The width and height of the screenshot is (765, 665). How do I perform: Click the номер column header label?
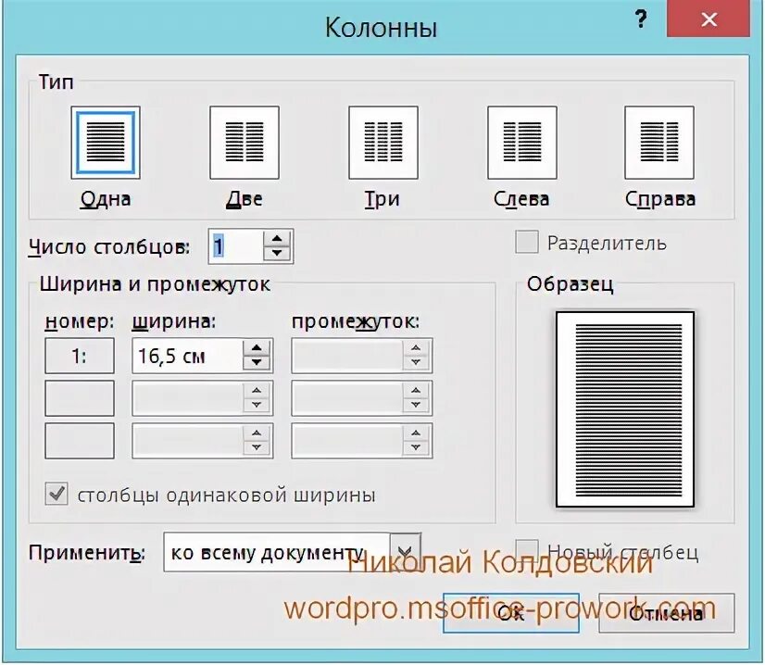(x=79, y=322)
